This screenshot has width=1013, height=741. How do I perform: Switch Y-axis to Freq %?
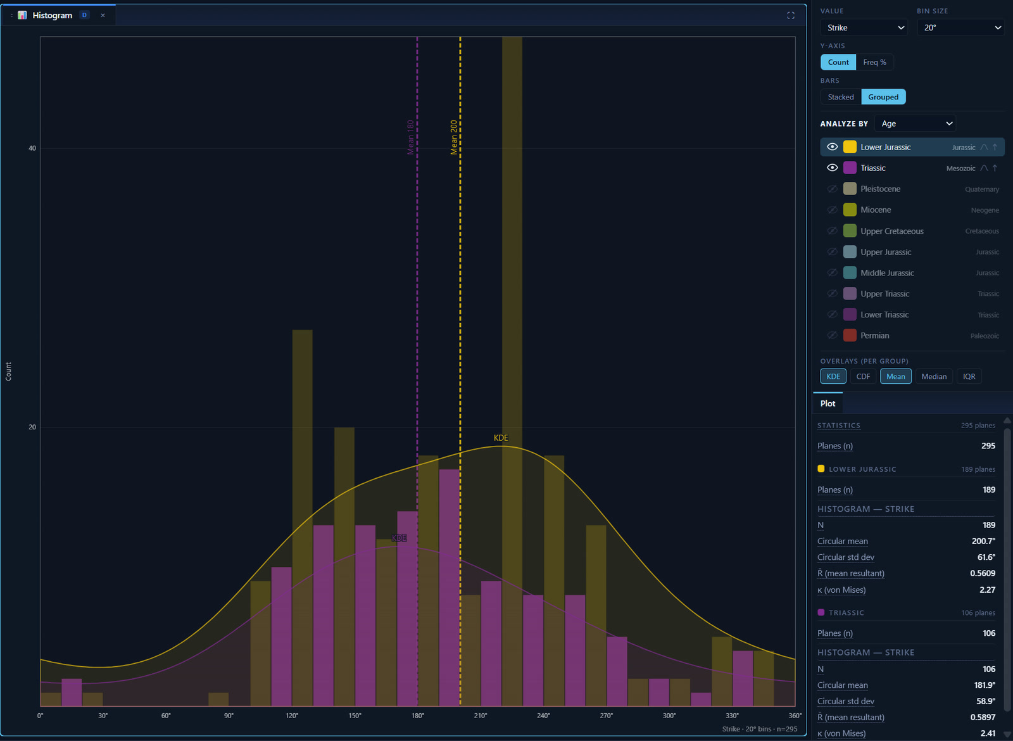point(874,62)
